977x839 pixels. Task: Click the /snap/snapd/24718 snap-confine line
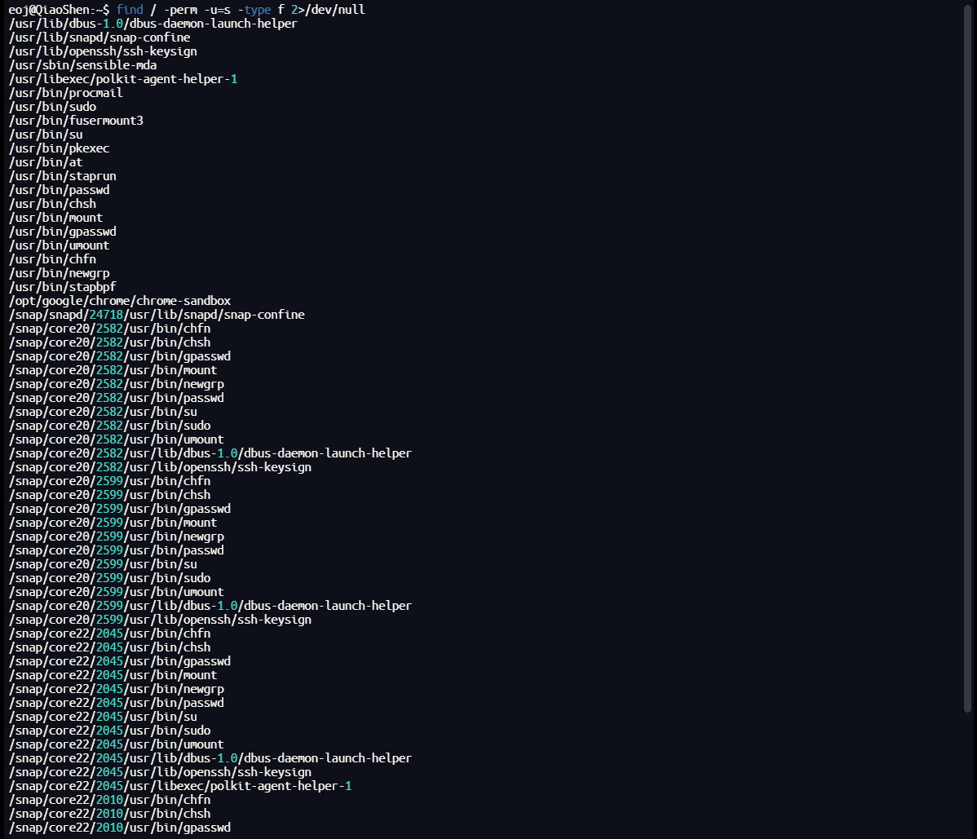pyautogui.click(x=157, y=315)
